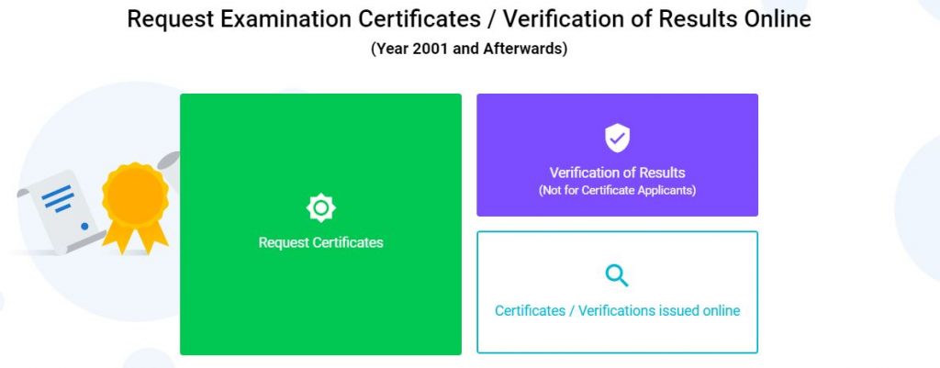
Task: Click the magnifying glass search icon
Action: (617, 275)
